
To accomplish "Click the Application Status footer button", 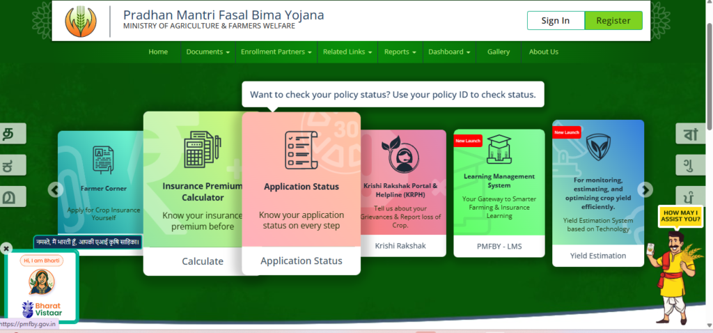I will click(x=301, y=261).
